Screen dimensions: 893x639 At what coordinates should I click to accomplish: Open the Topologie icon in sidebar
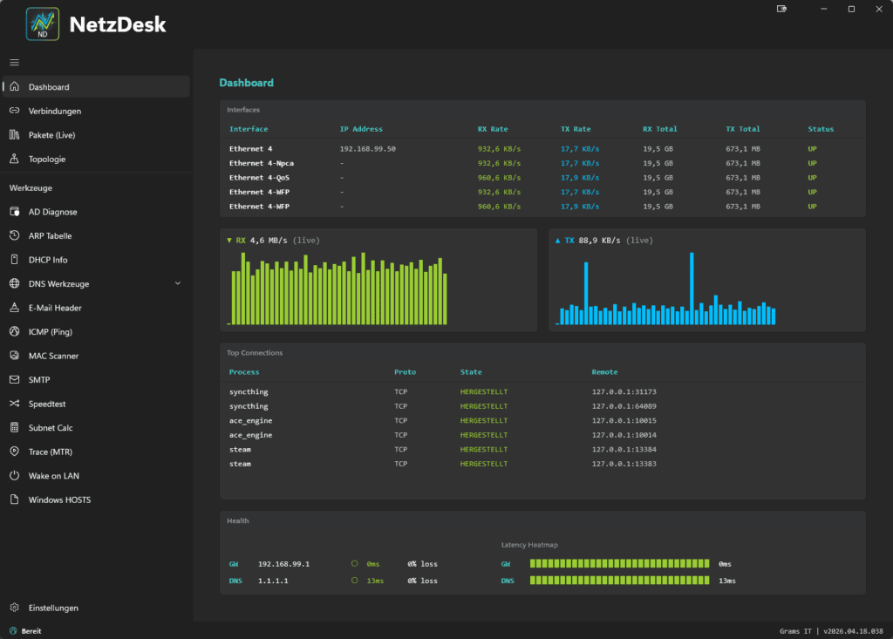(14, 160)
